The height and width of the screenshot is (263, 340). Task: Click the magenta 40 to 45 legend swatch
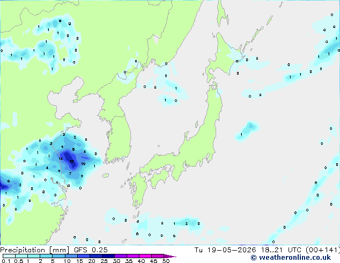tap(145, 256)
